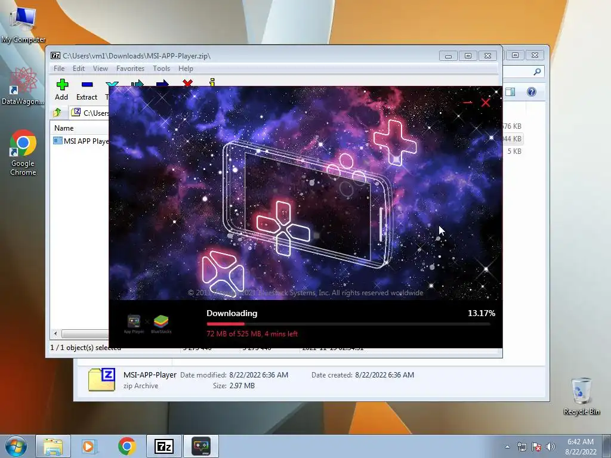The height and width of the screenshot is (458, 611).
Task: Click the Action Center flag icon
Action: coord(536,447)
